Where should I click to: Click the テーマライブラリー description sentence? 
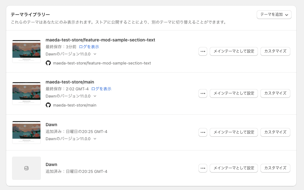click(119, 22)
